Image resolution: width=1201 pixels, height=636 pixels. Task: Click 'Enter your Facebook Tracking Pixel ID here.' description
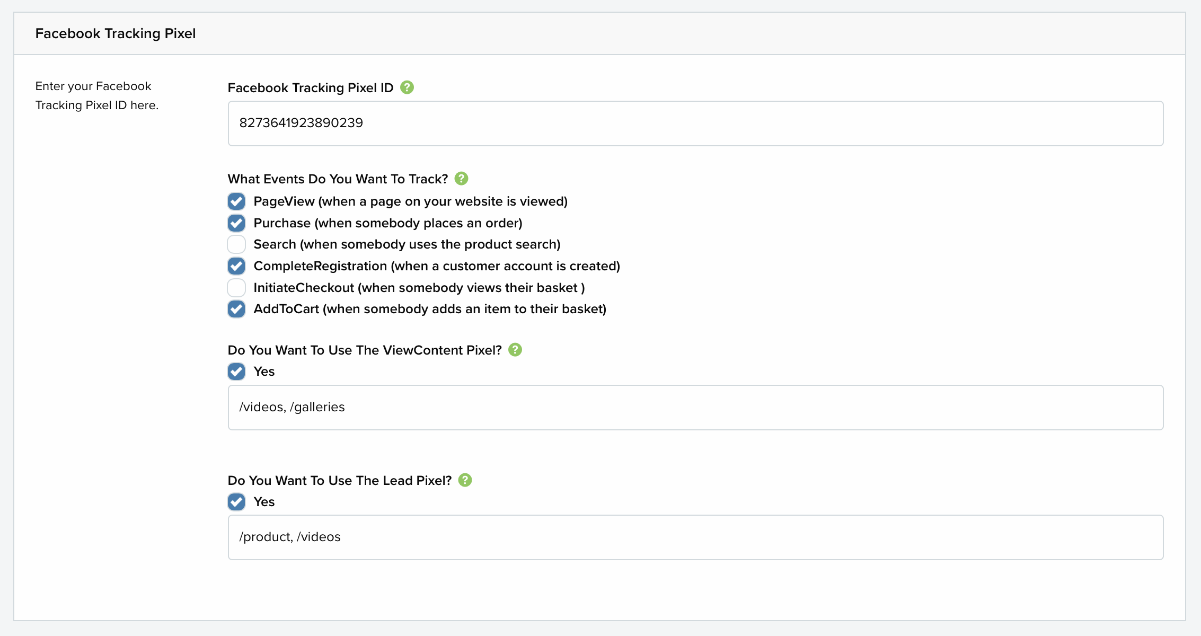97,95
